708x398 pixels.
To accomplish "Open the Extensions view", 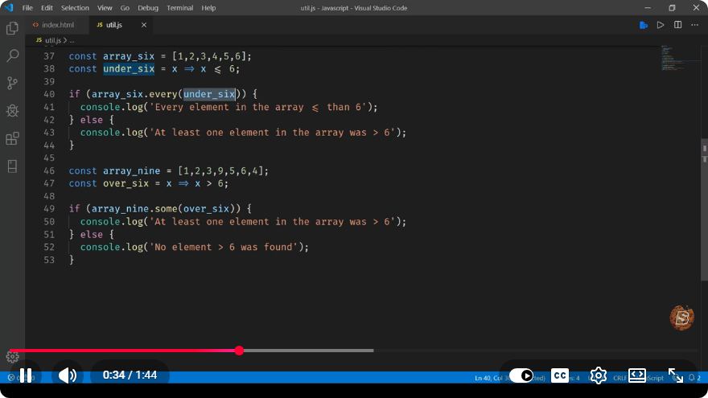I will (x=12, y=138).
